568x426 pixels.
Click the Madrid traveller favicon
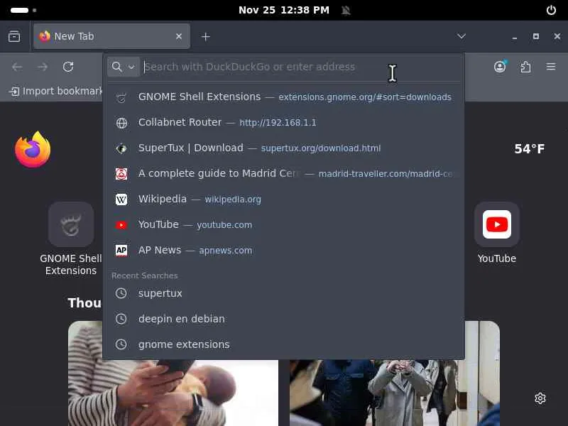121,174
